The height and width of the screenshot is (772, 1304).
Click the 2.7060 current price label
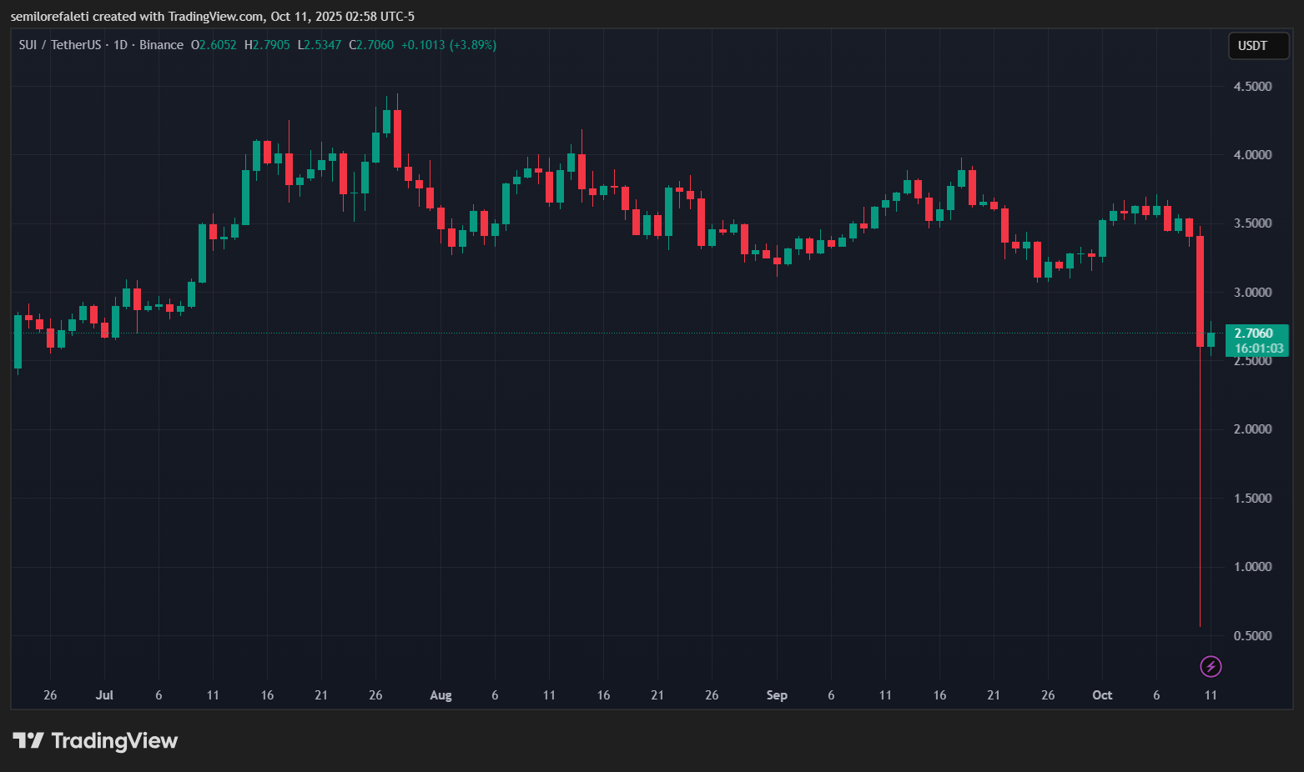pos(1254,333)
